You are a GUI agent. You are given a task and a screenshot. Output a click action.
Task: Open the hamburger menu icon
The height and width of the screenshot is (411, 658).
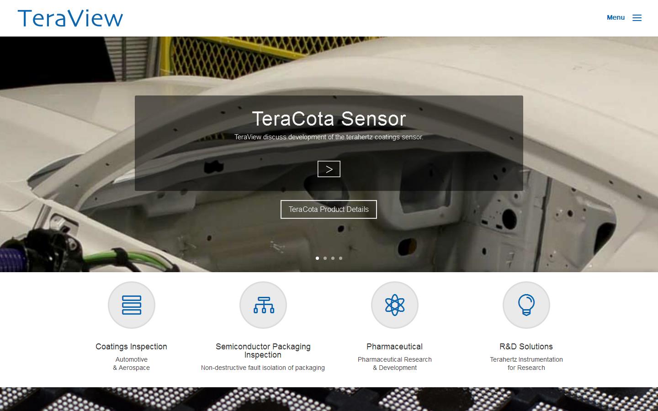tap(637, 18)
